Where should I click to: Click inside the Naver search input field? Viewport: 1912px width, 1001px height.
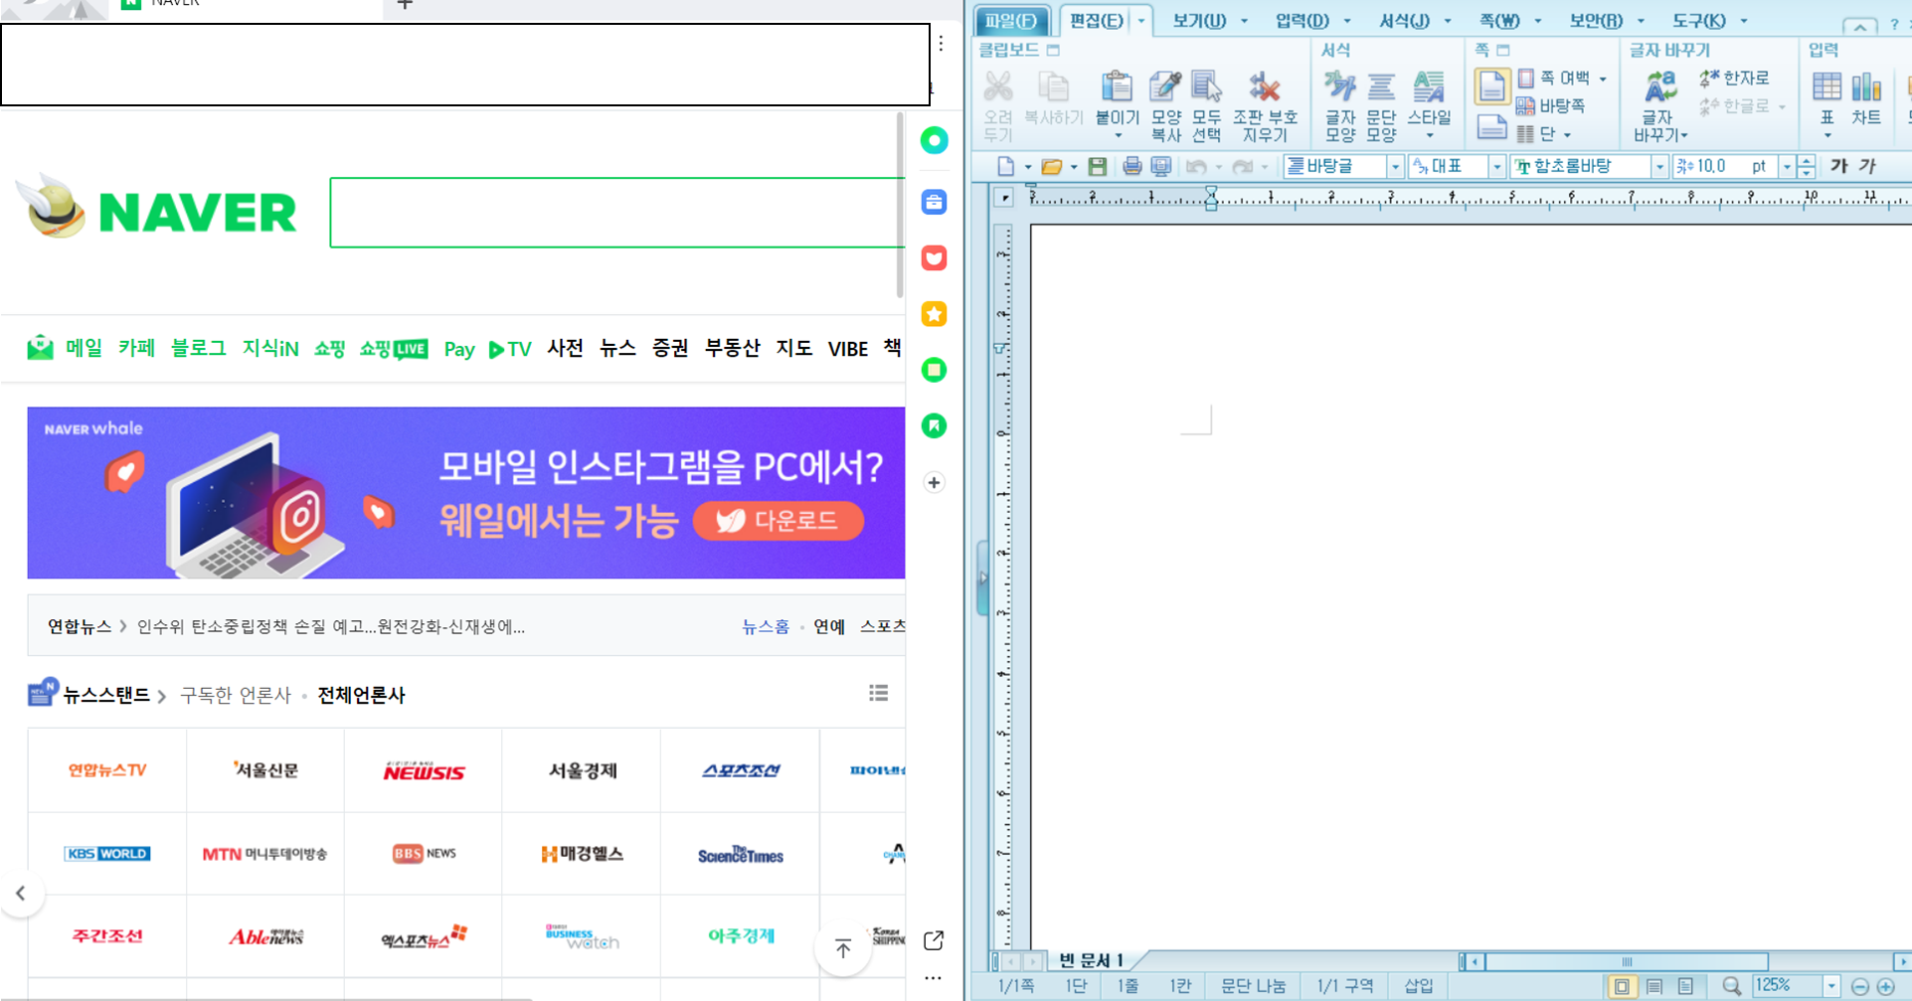(616, 213)
